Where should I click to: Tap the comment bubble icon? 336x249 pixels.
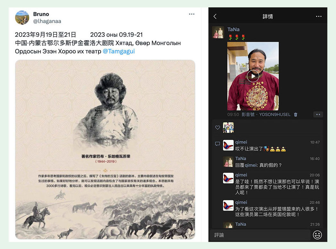coord(217,144)
